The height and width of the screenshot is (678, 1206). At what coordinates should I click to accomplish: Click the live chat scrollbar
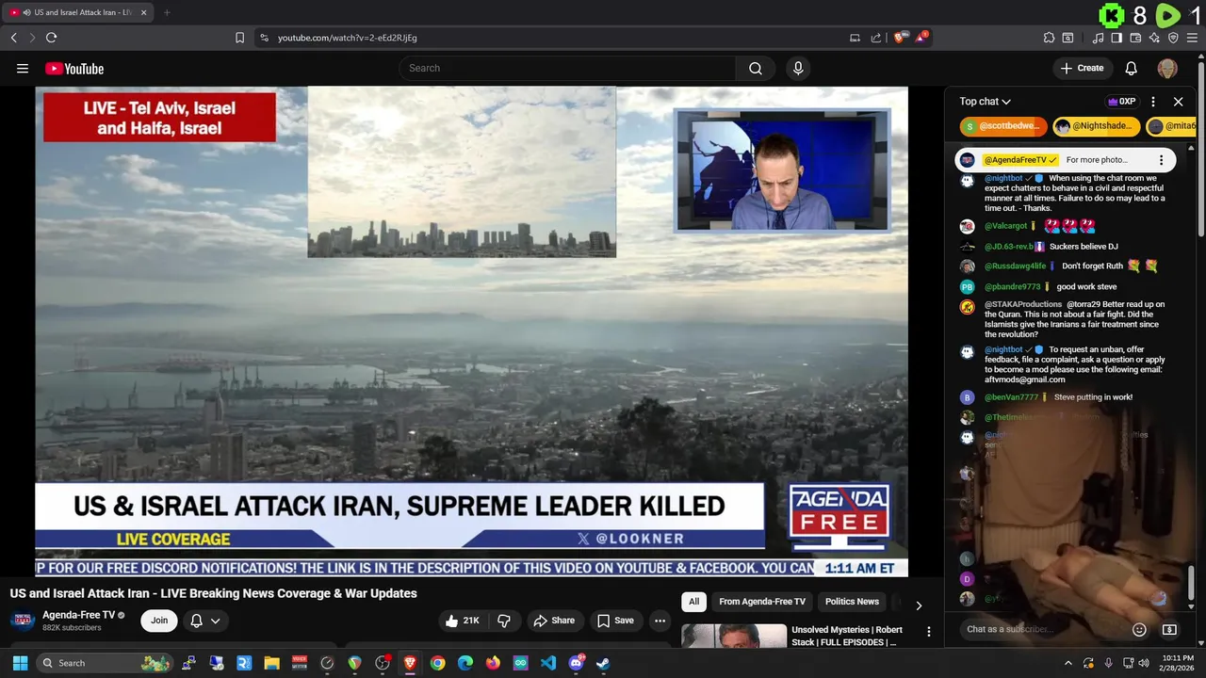[x=1191, y=582]
